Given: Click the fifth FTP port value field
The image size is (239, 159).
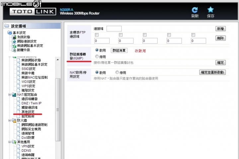Looking at the screenshot, I should pos(198,41).
